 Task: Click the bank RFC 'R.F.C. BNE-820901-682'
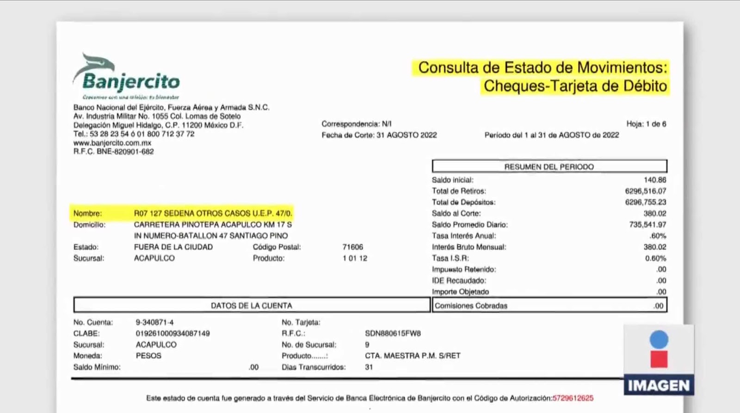(x=113, y=151)
